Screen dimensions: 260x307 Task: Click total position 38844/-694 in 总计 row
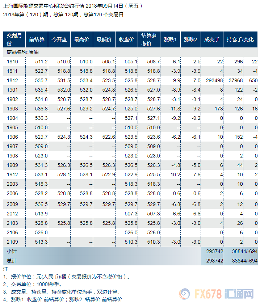click(x=245, y=261)
